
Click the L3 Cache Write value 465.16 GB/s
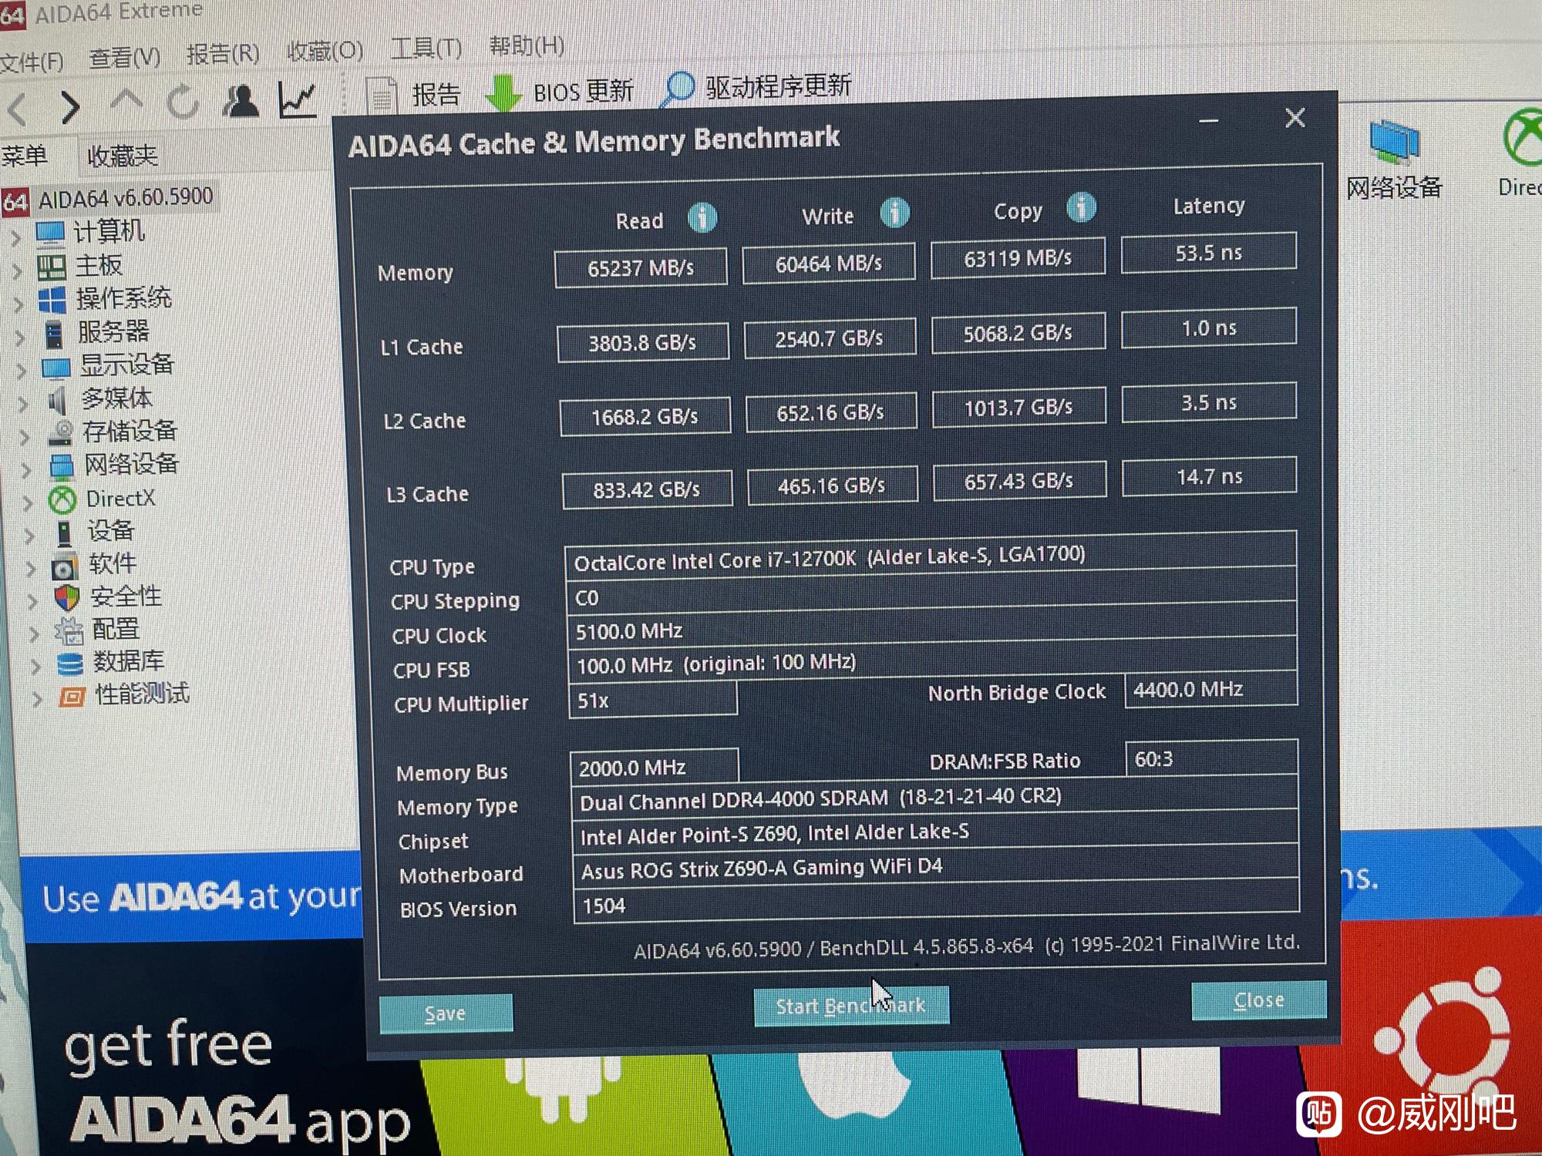coord(832,486)
